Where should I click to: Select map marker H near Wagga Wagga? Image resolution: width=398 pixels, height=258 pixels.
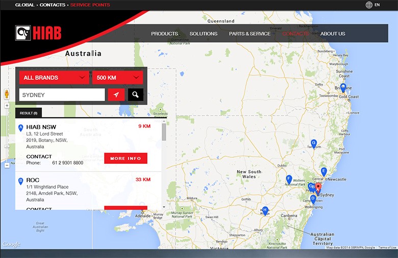pos(265,210)
